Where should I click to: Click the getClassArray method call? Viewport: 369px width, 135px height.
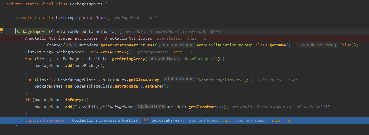pyautogui.click(x=144, y=79)
